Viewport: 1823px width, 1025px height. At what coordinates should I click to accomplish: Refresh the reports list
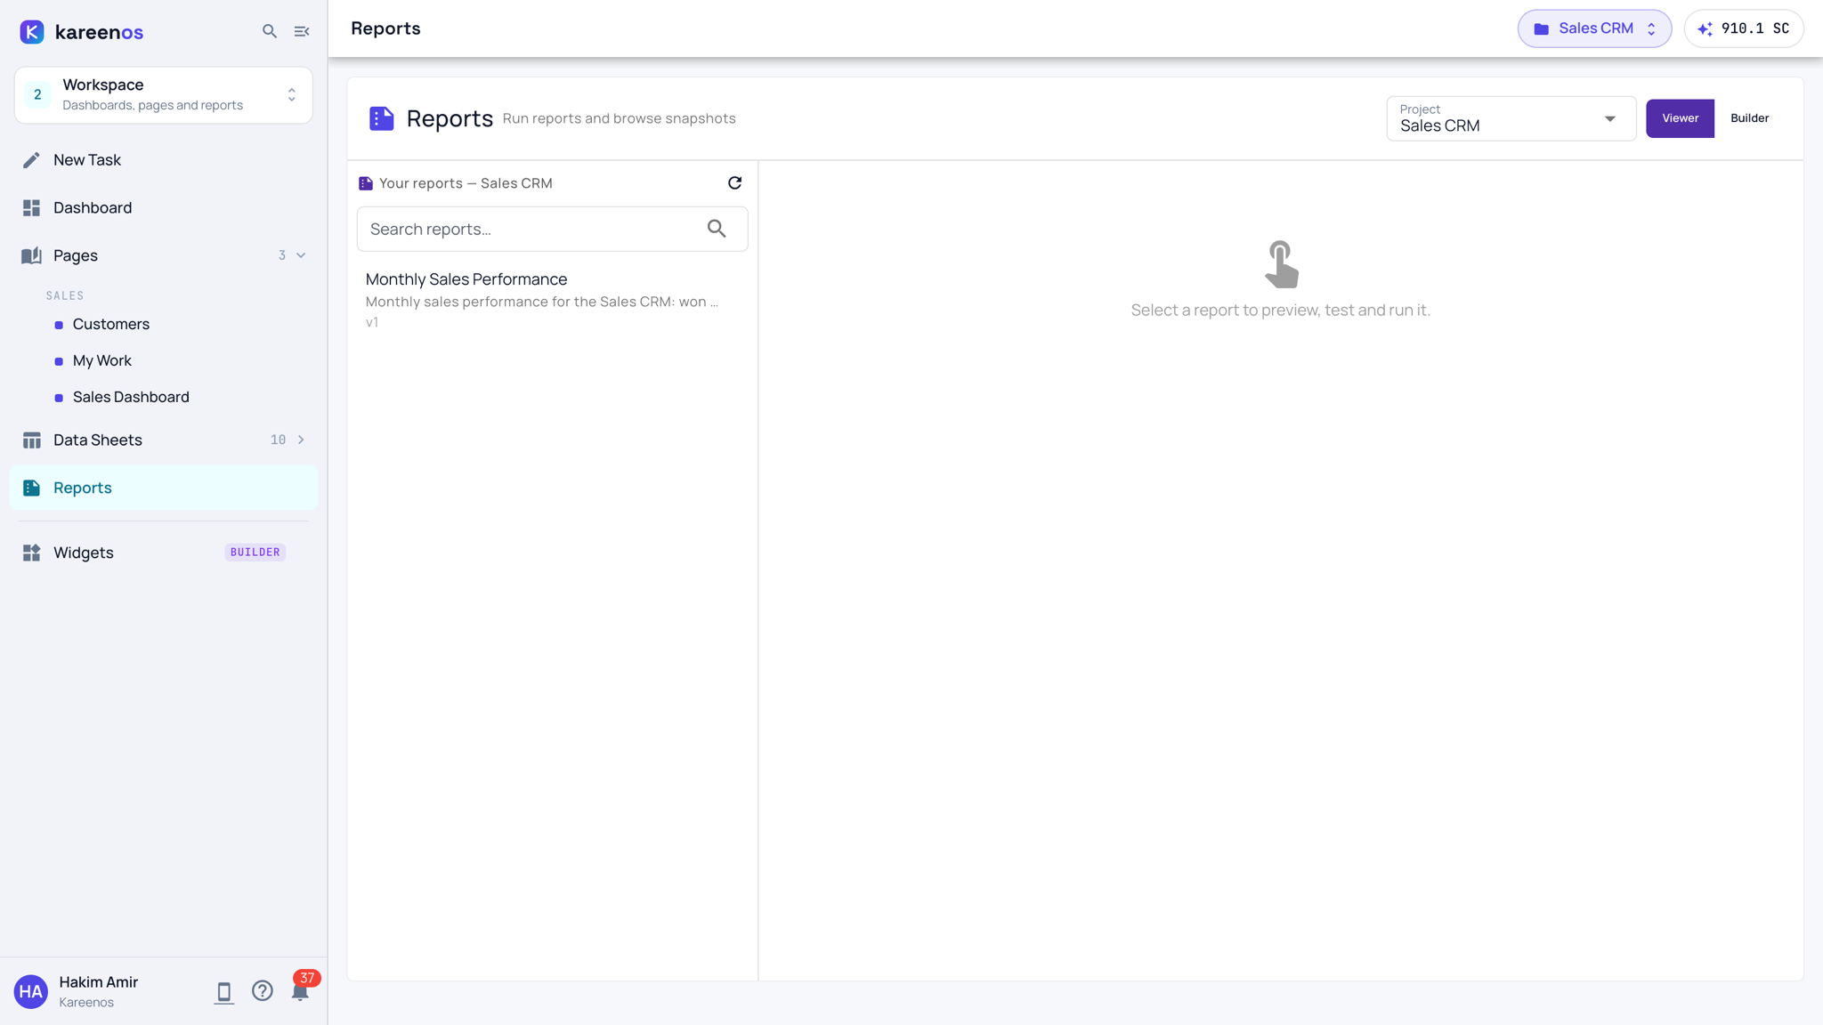(734, 182)
